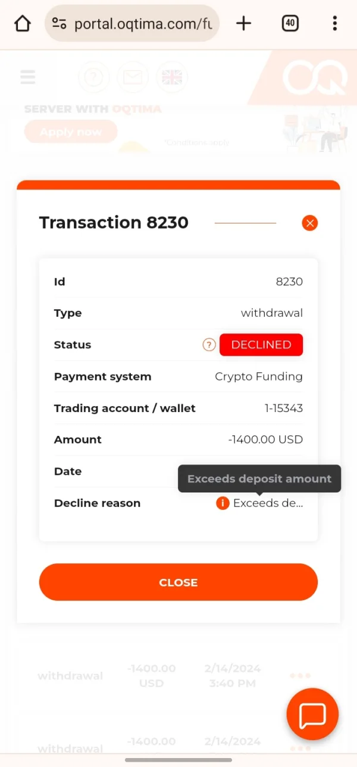Open the live chat widget
Viewport: 357px width, 767px height.
[x=312, y=714]
